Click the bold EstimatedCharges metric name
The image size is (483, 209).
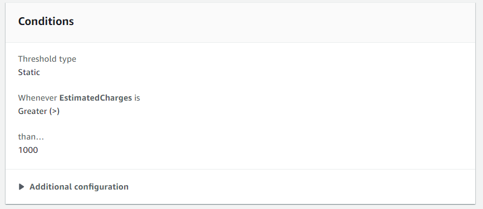click(x=96, y=98)
